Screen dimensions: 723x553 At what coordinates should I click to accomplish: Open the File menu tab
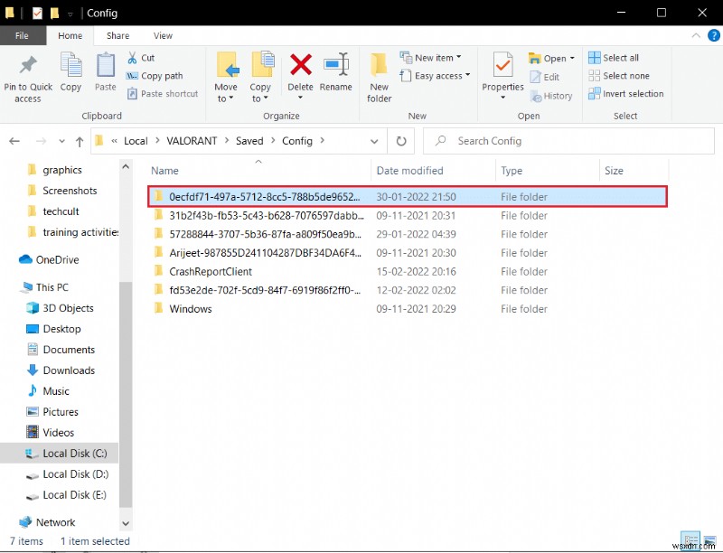pyautogui.click(x=22, y=35)
